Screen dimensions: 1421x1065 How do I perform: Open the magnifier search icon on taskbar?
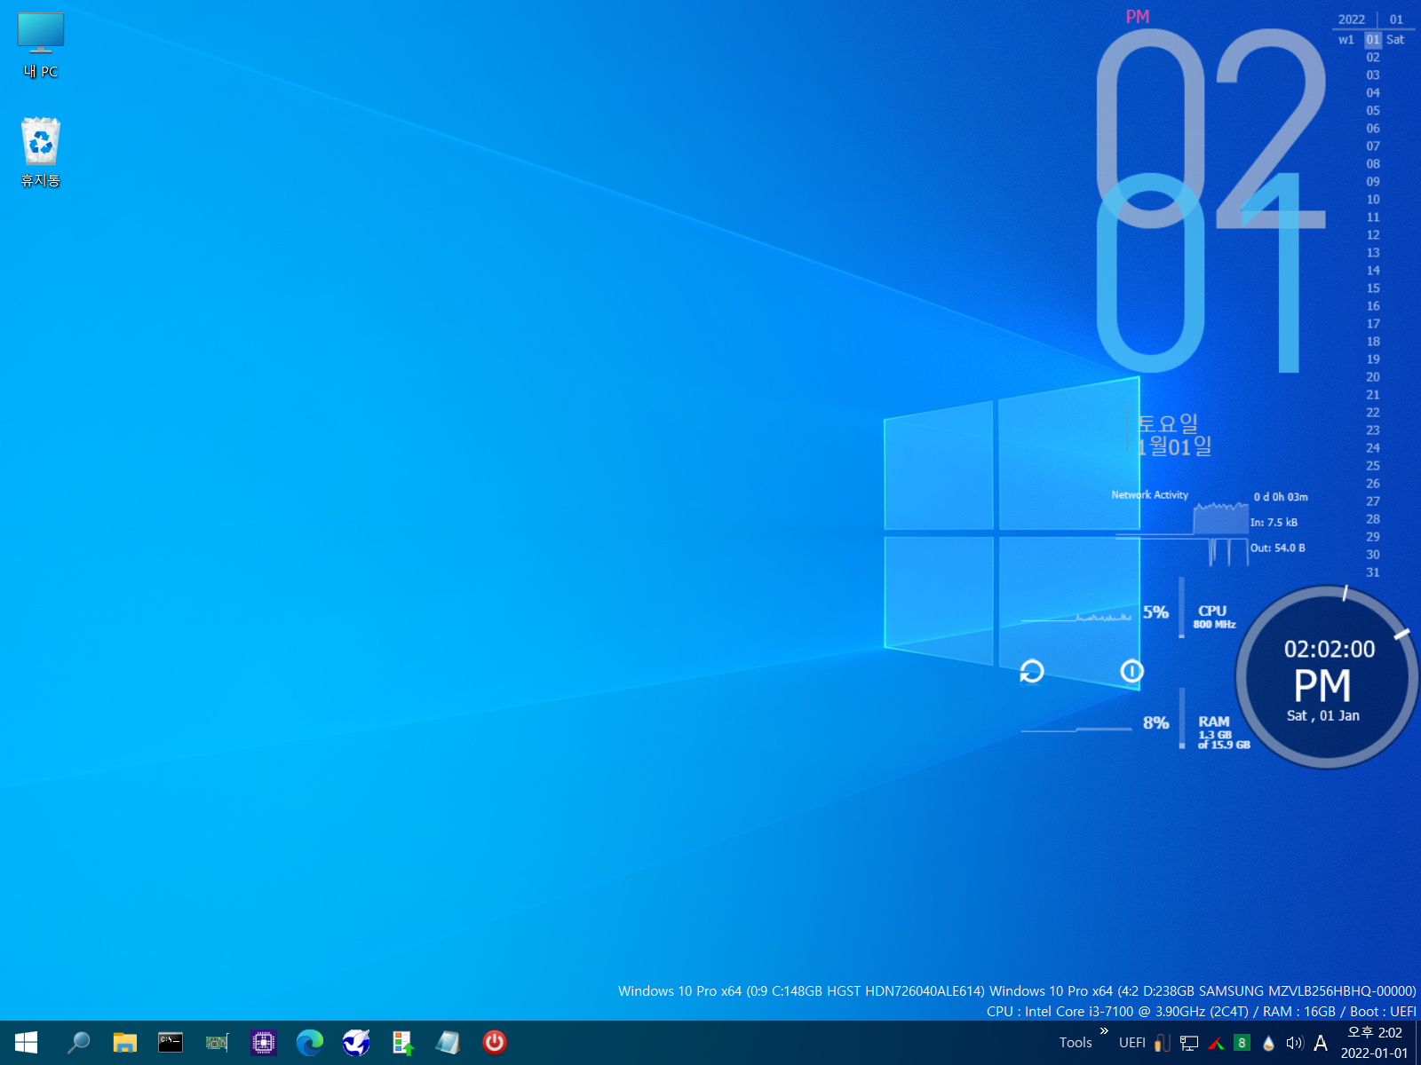[78, 1043]
